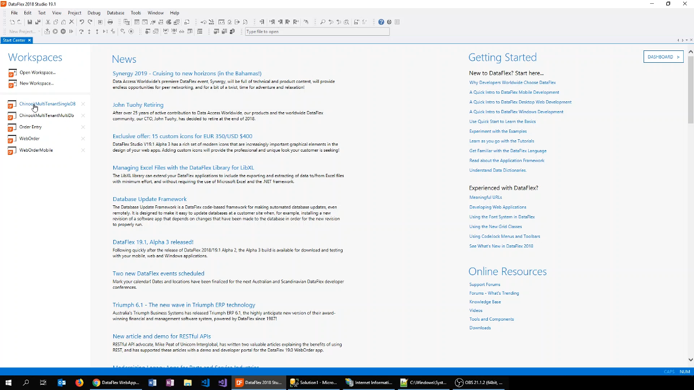This screenshot has width=694, height=390.
Task: Close the Start Center tab
Action: 29,40
